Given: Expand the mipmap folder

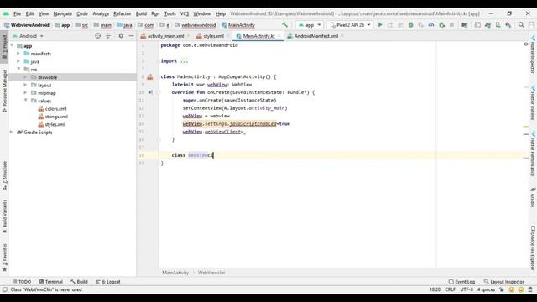Looking at the screenshot, I should tap(25, 93).
